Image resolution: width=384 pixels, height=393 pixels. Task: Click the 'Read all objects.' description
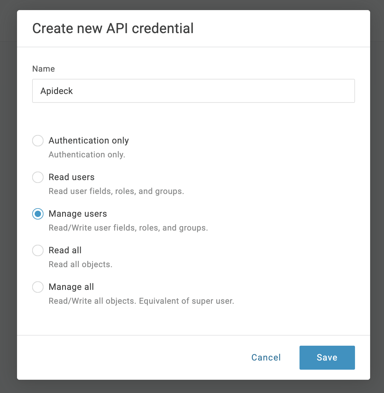coord(80,264)
